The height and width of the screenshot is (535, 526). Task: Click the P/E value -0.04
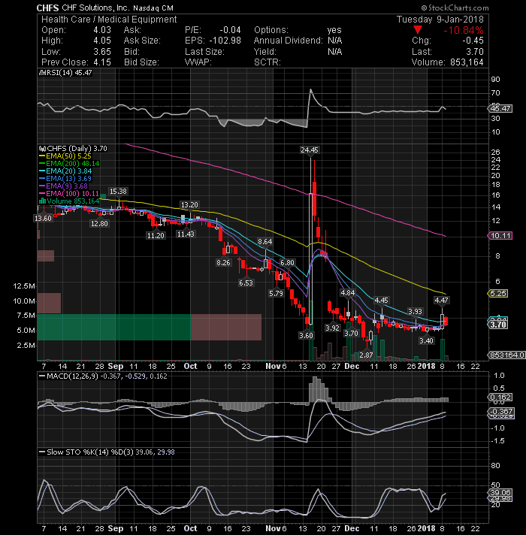click(x=230, y=30)
